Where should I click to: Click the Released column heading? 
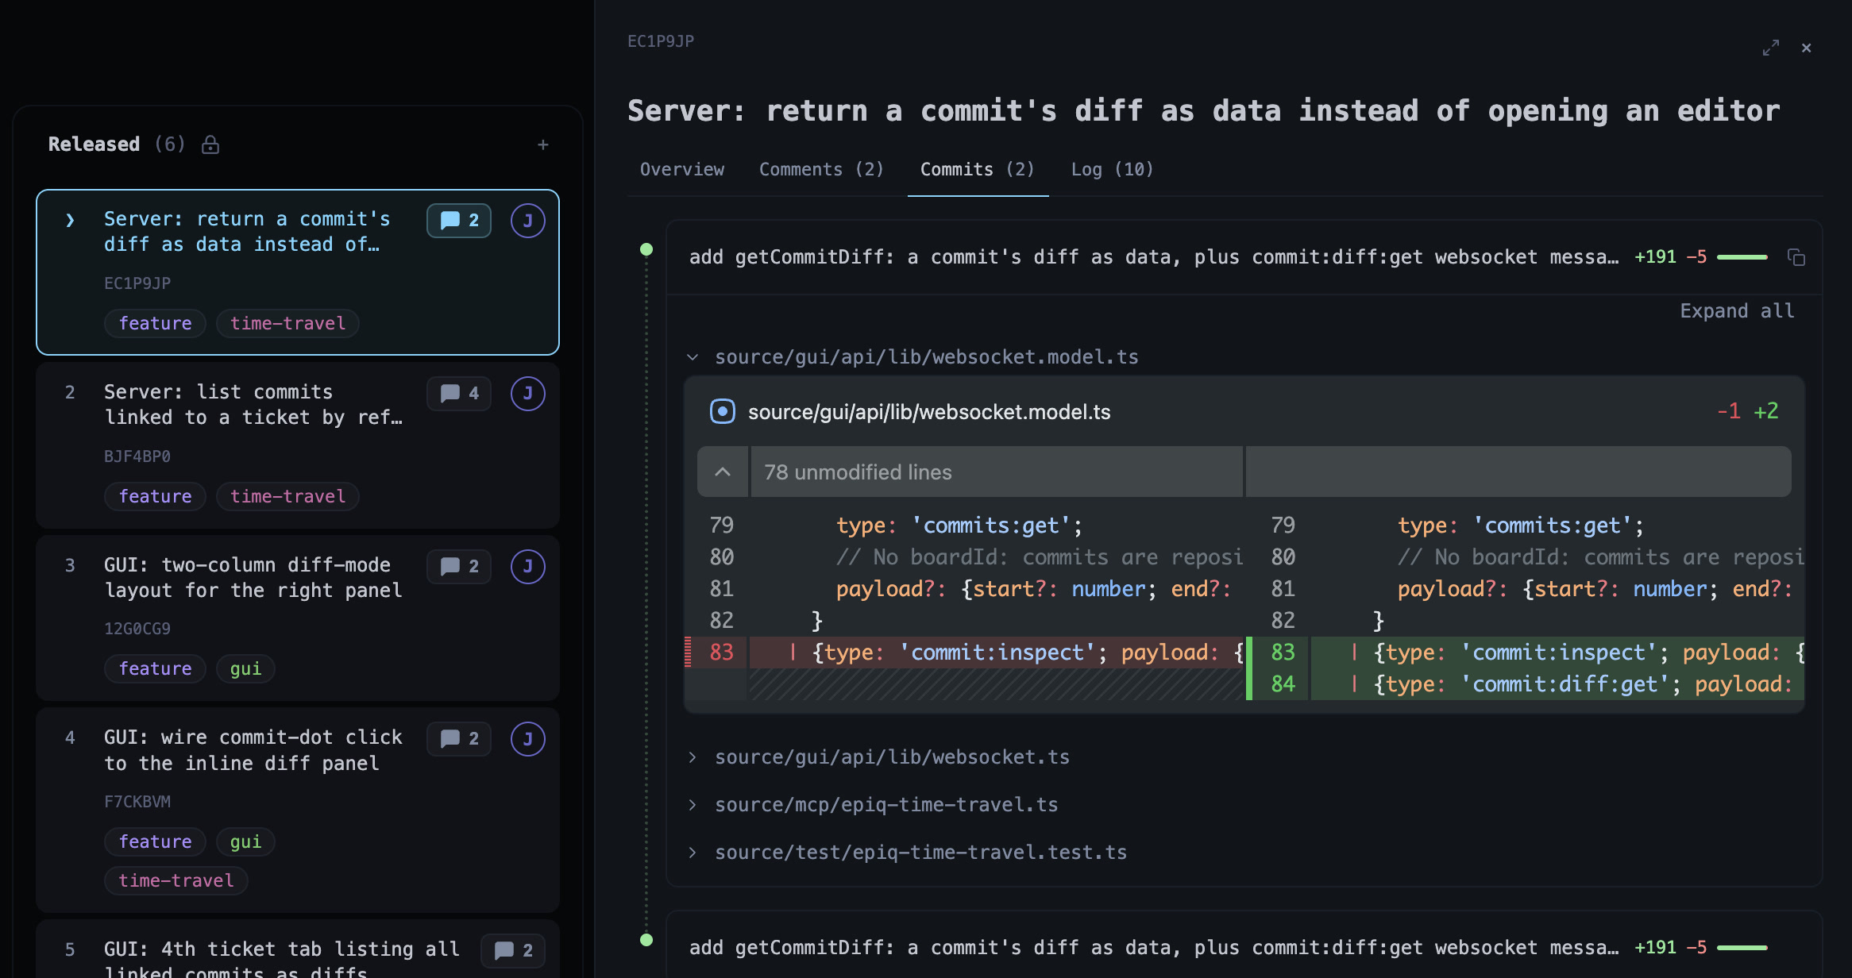pyautogui.click(x=94, y=144)
